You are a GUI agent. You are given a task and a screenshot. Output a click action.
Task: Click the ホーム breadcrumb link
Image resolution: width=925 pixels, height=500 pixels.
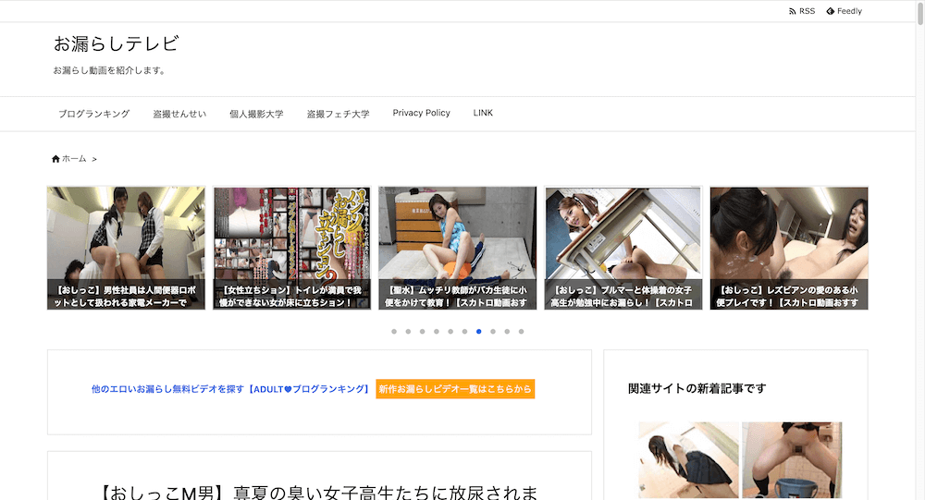[x=74, y=159]
